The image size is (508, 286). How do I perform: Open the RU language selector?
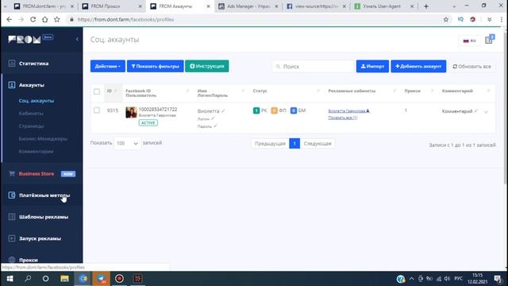click(x=469, y=41)
